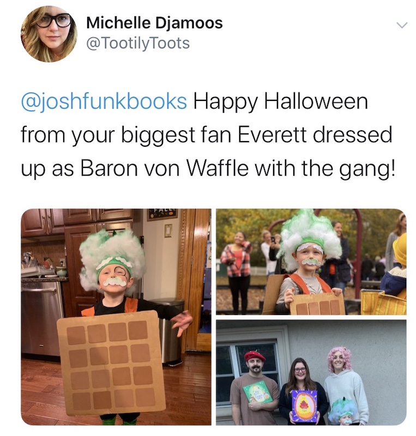Open the playground waffle costume photo
416x436 pixels.
click(x=311, y=262)
